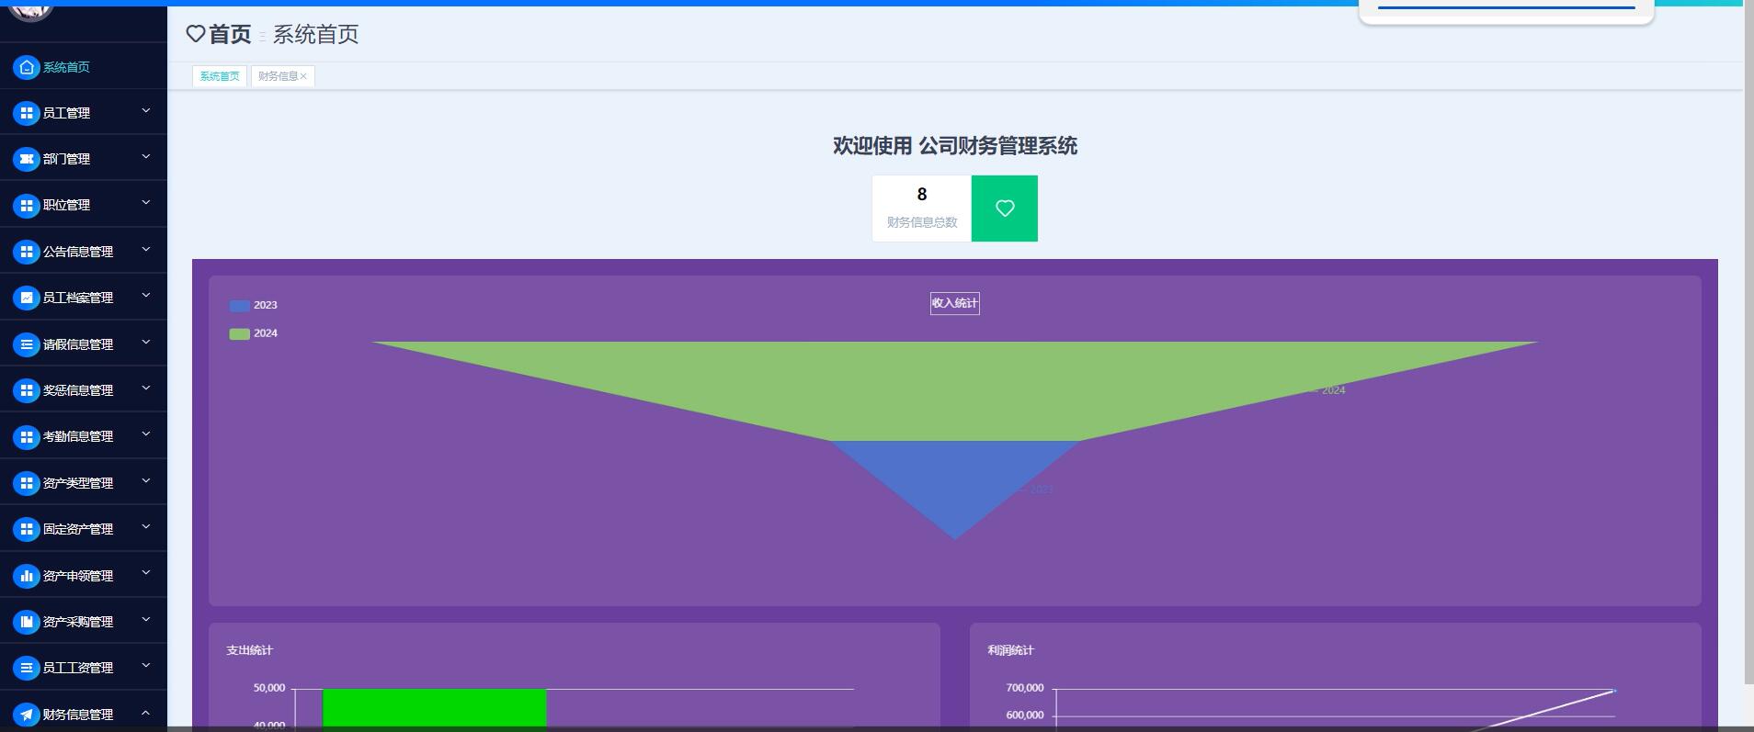Expand the 职位管理 menu chevron
Viewport: 1754px width, 732px height.
point(145,203)
